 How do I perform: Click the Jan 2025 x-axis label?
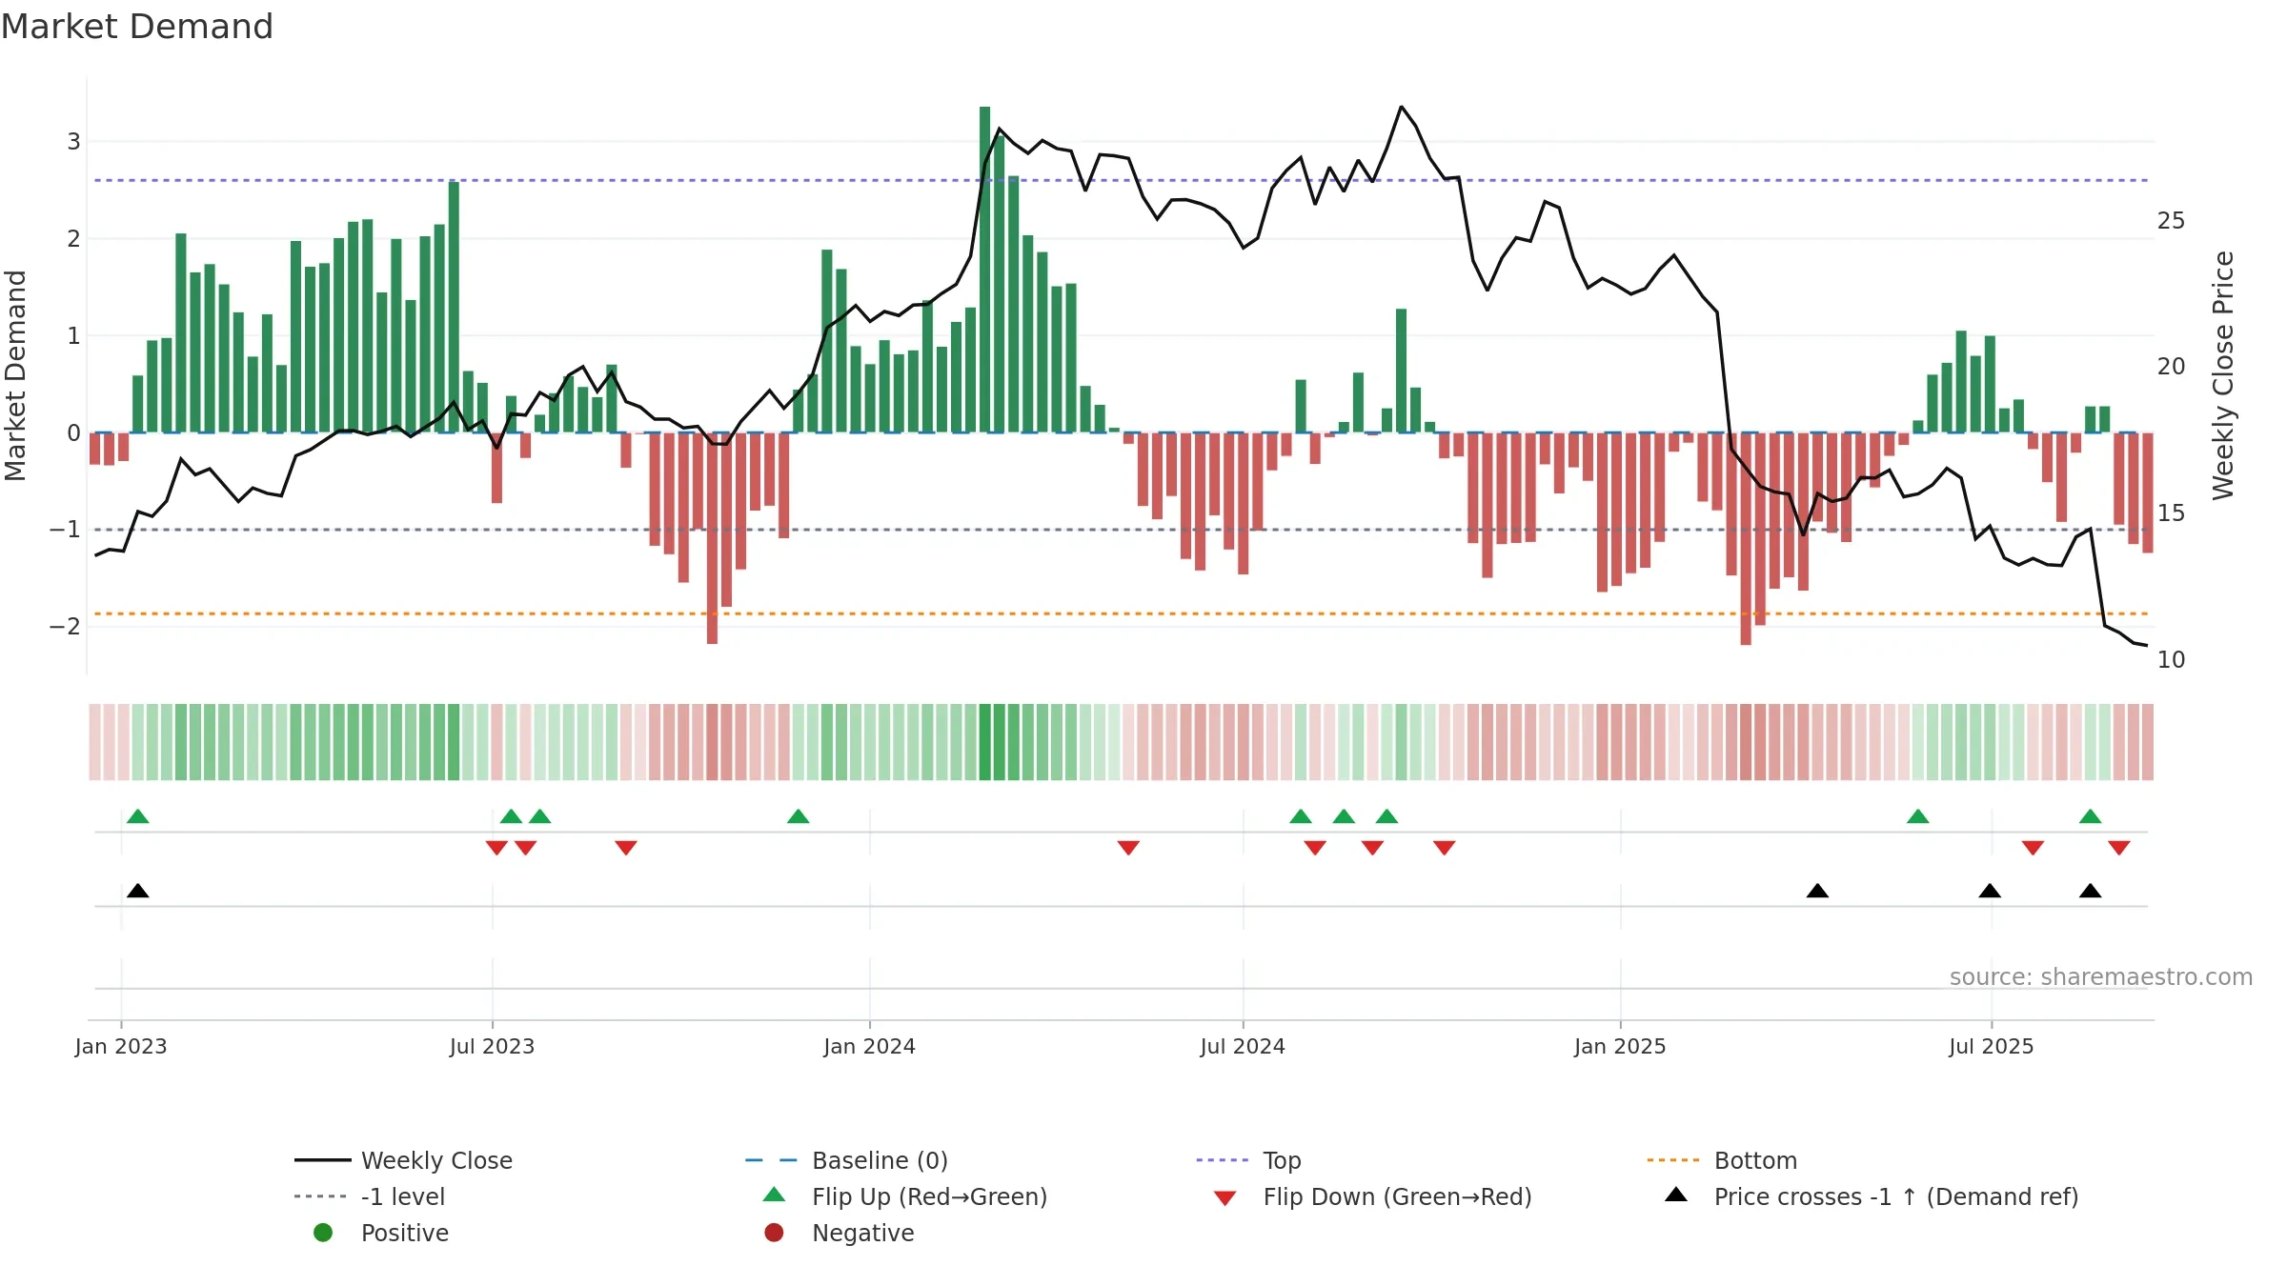1620,1047
